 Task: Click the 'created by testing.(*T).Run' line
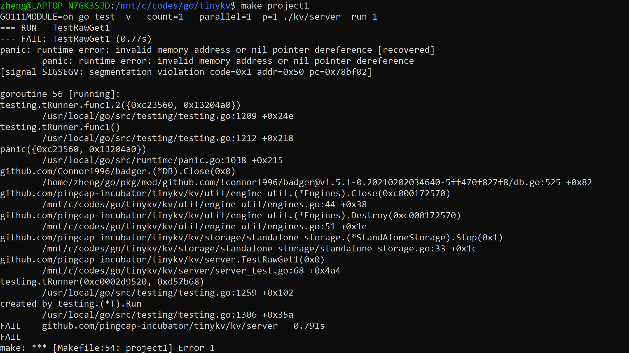(x=71, y=304)
